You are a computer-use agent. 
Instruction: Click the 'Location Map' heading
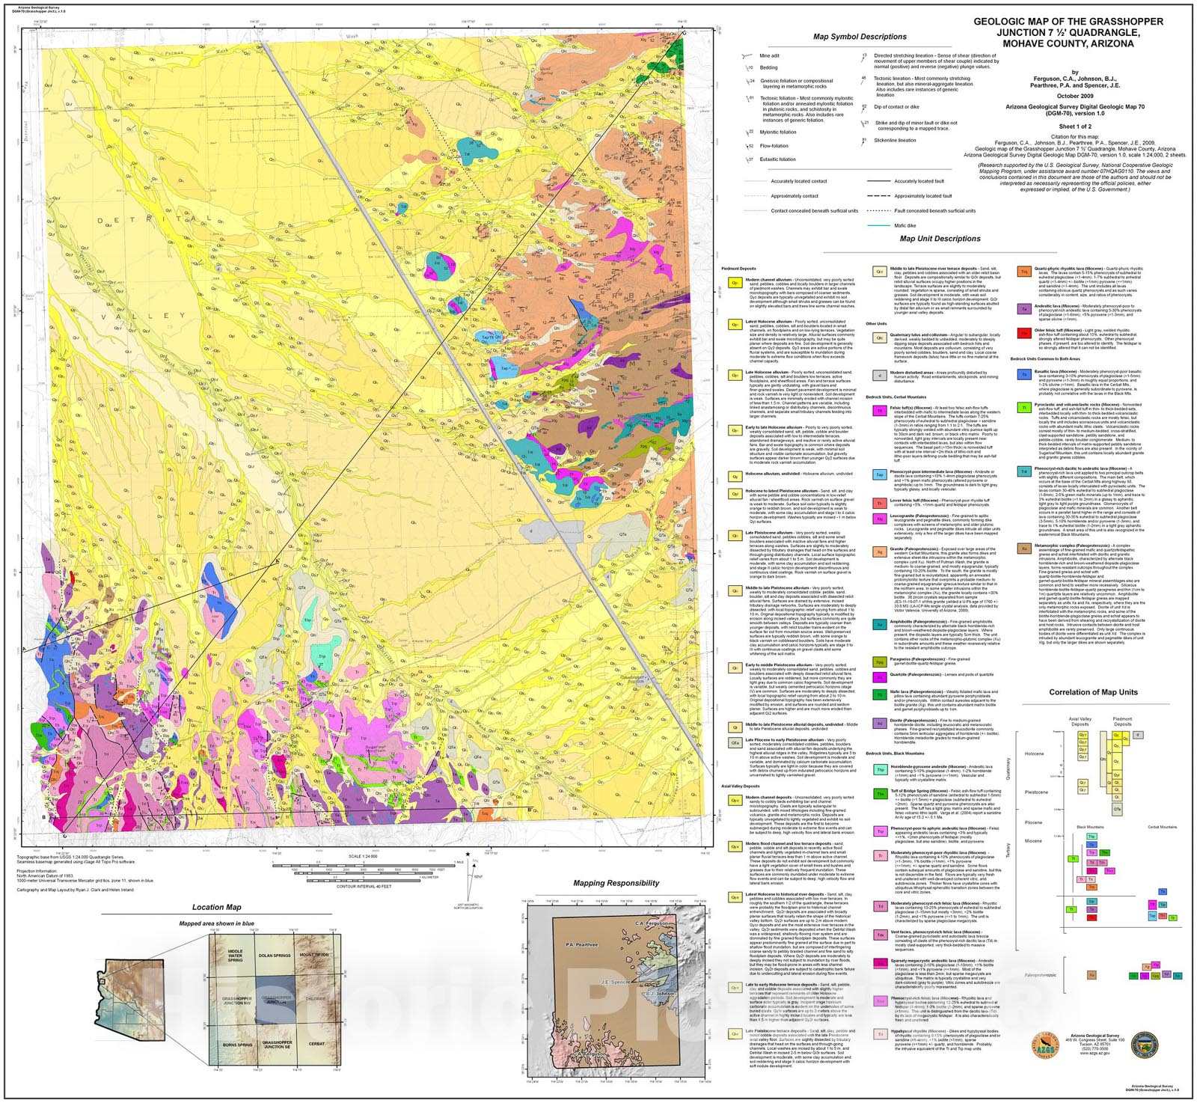(x=216, y=907)
